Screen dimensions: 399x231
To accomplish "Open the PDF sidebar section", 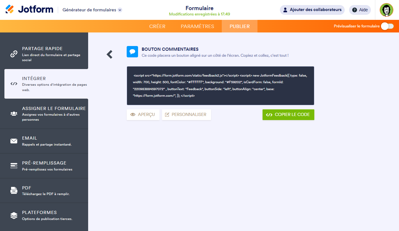I will click(x=44, y=190).
